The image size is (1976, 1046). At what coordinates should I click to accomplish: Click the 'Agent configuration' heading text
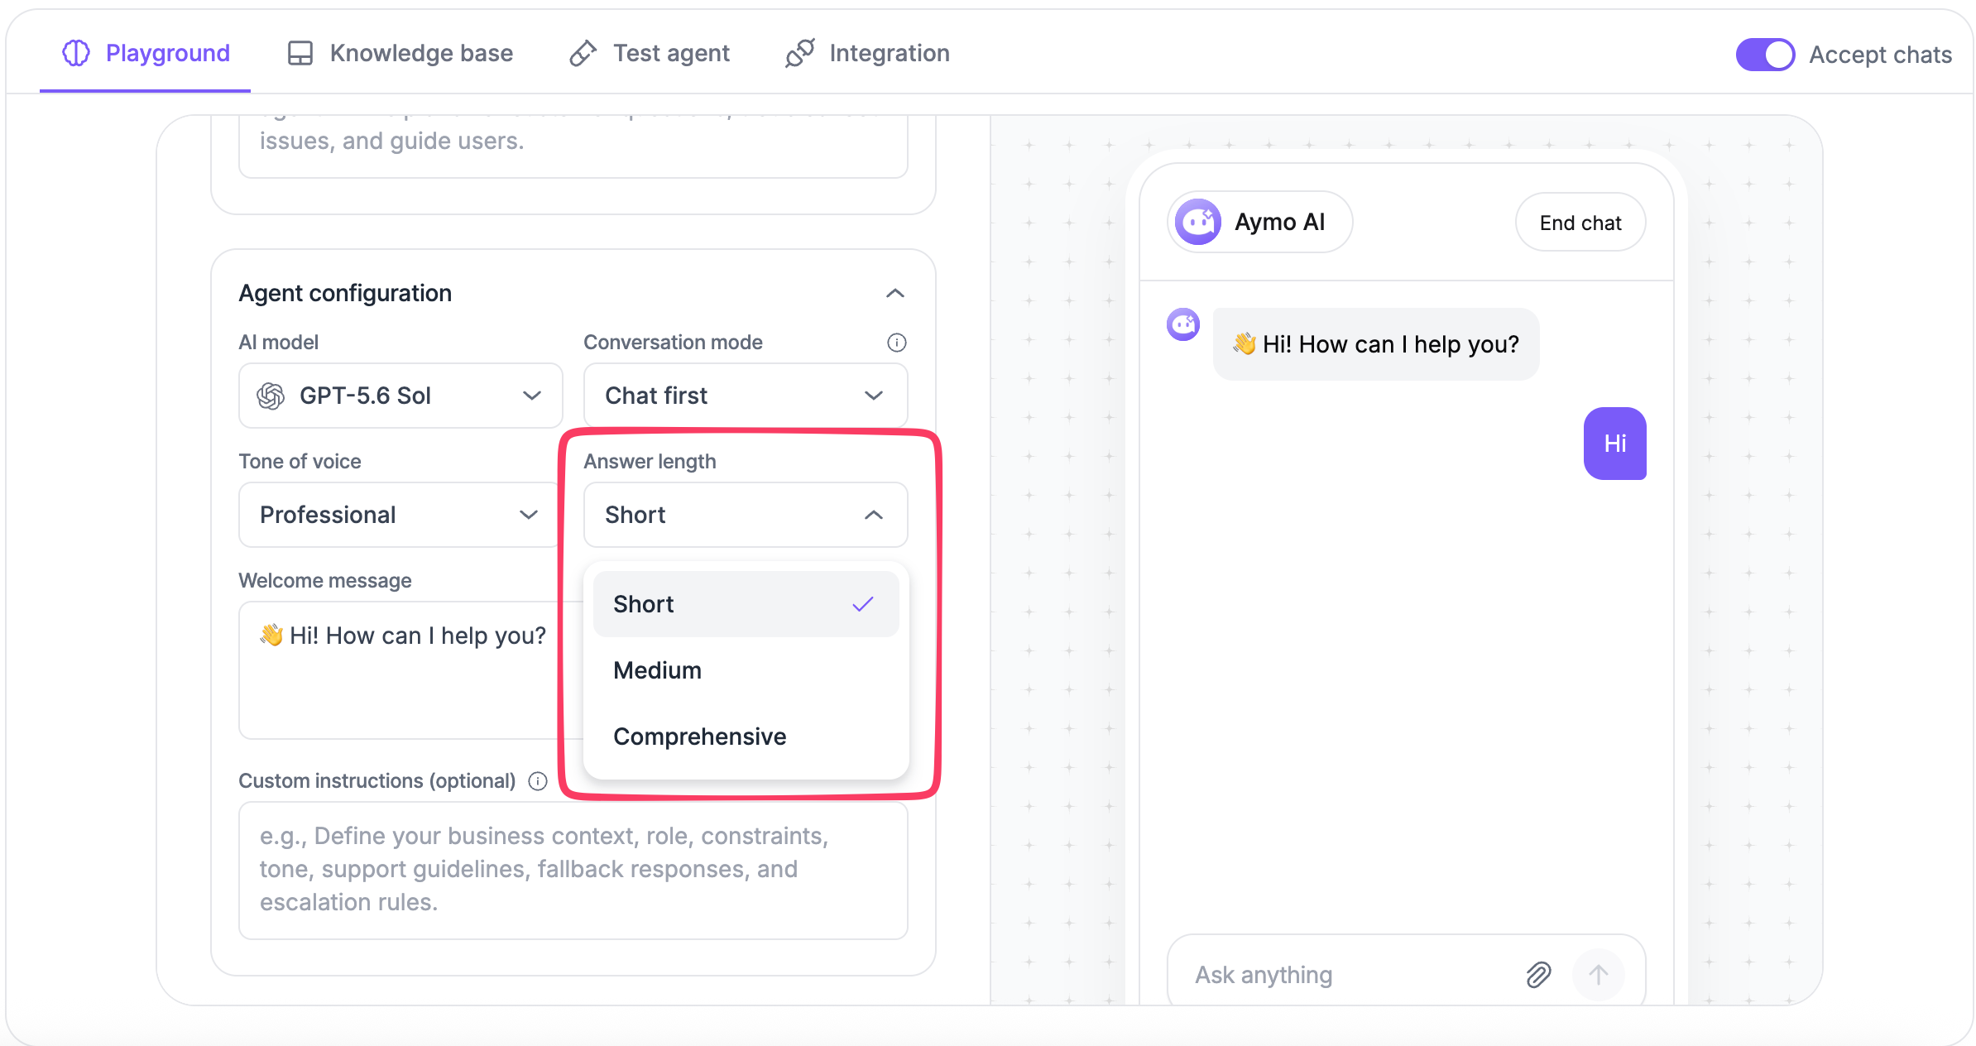(x=345, y=293)
